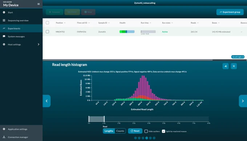This screenshot has height=141, width=247.
Task: Click the Start circle icon in sidebar
Action: [4, 12]
